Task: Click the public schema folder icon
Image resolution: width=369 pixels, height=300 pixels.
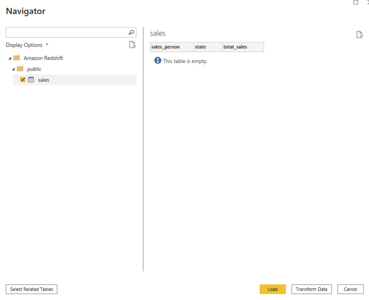Action: [20, 69]
